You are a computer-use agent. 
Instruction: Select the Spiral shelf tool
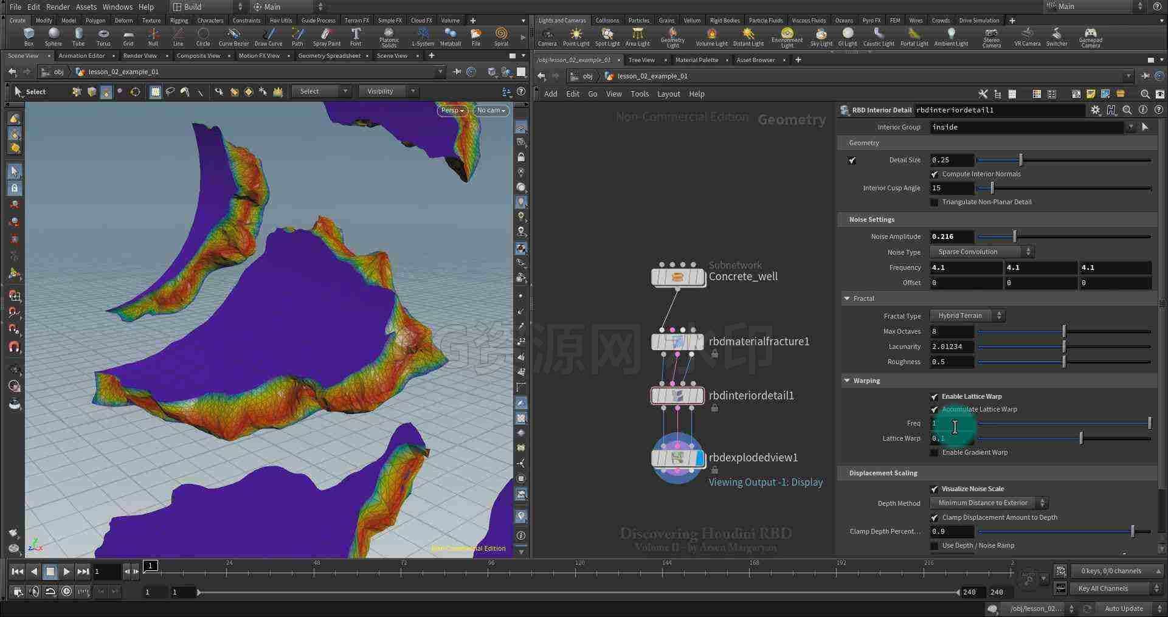(x=501, y=36)
